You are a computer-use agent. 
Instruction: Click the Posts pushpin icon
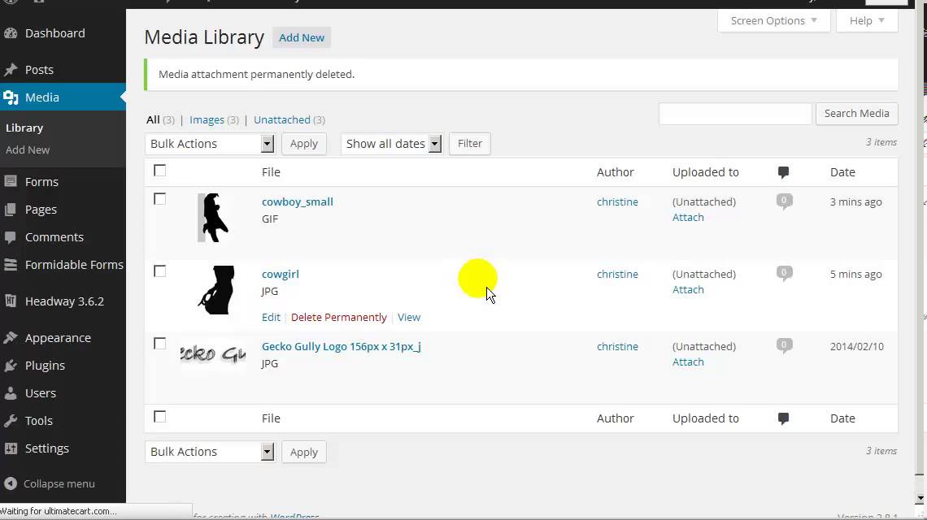[10, 70]
